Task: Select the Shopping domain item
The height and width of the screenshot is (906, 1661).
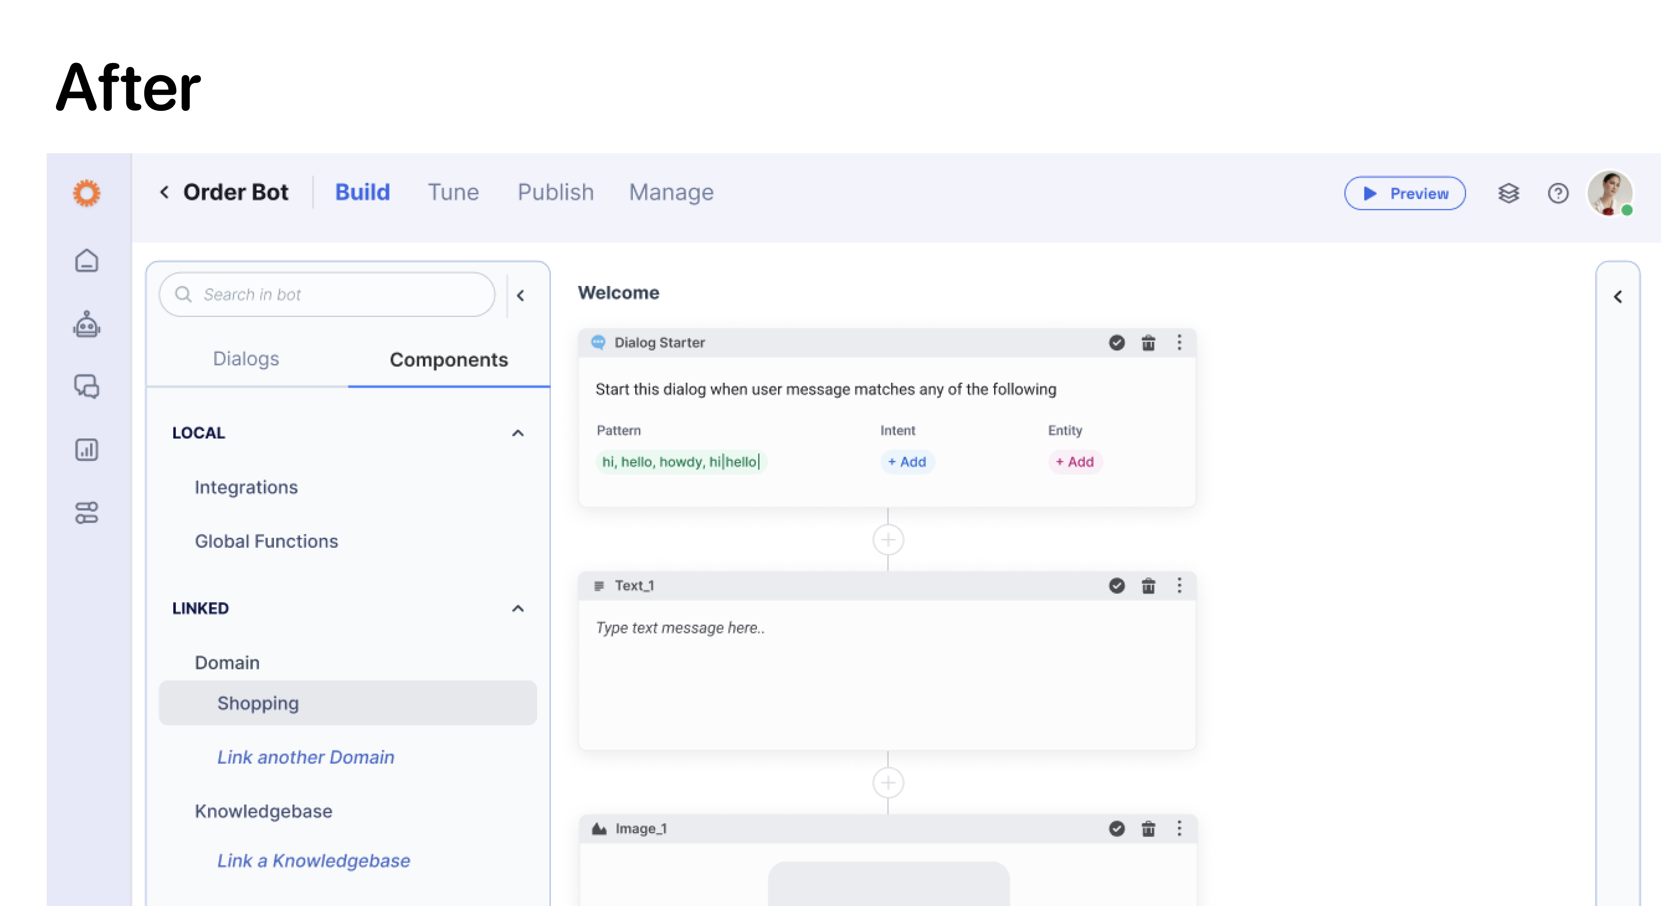Action: 348,703
